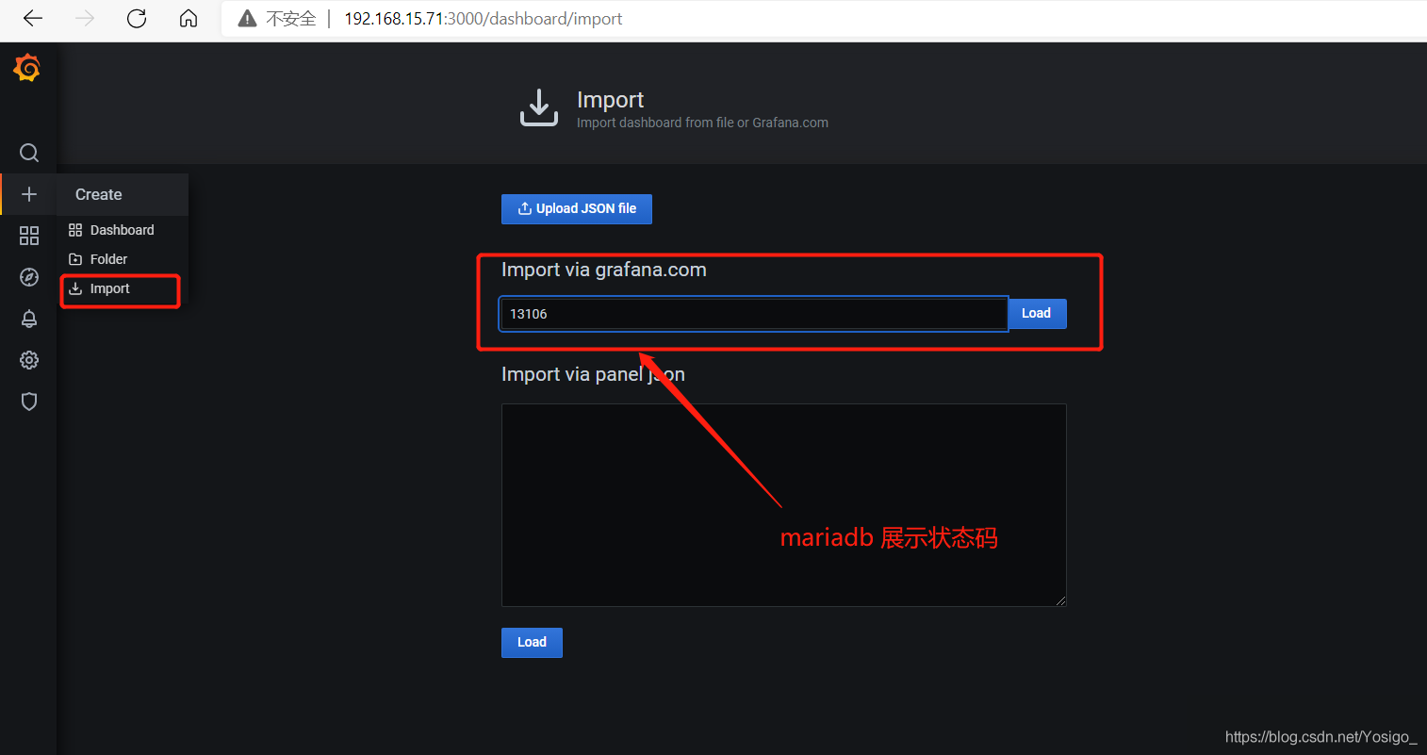1427x755 pixels.
Task: Open the Explore compass icon
Action: (x=29, y=277)
